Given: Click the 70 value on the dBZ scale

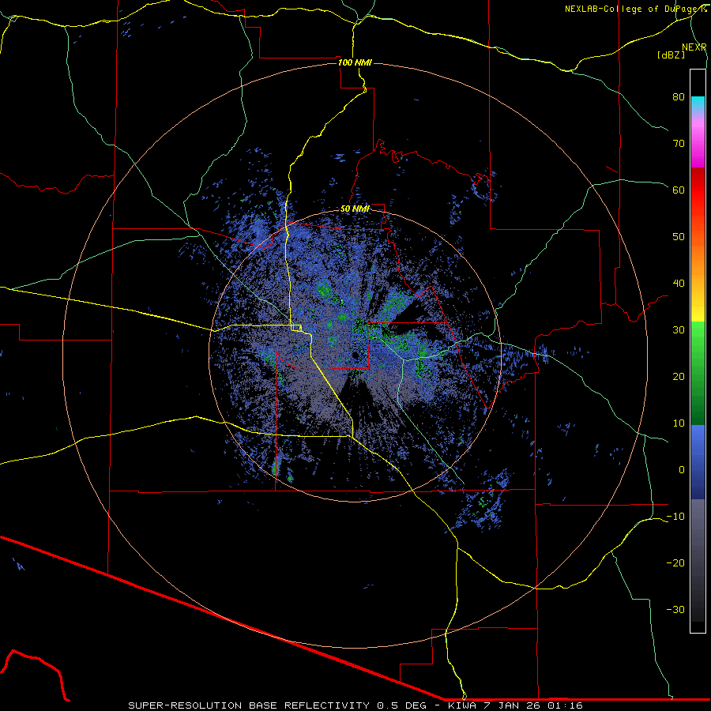Looking at the screenshot, I should [679, 143].
